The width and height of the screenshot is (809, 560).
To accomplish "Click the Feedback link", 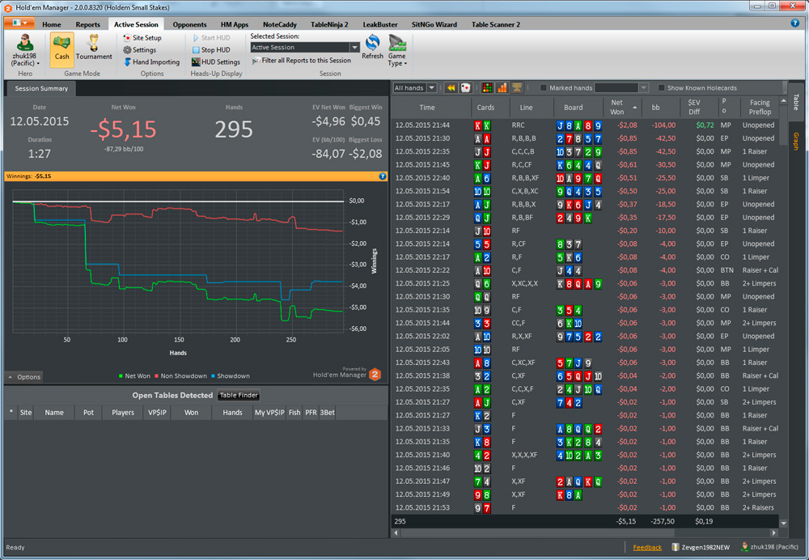I will coord(647,547).
